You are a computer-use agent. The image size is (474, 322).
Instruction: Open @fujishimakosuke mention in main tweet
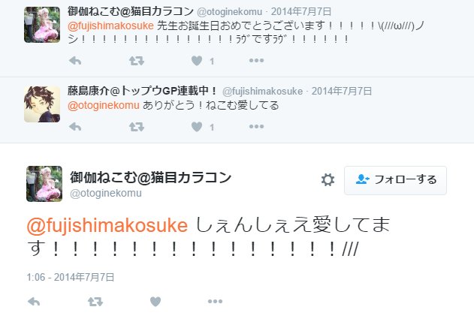pyautogui.click(x=107, y=225)
